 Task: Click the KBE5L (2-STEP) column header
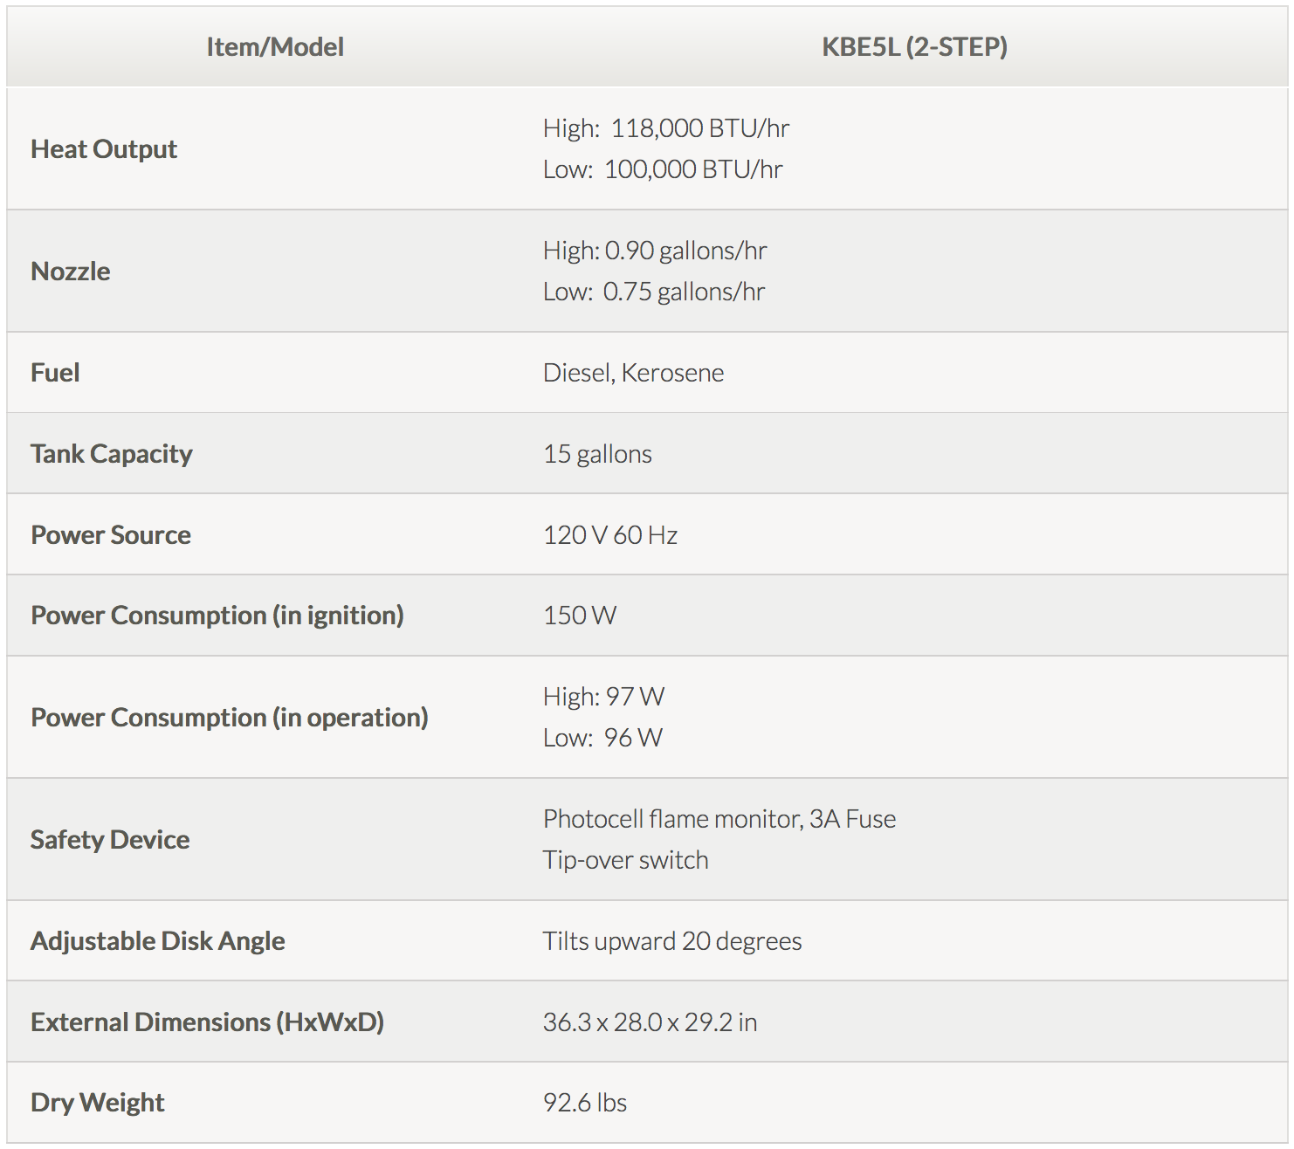click(x=915, y=47)
